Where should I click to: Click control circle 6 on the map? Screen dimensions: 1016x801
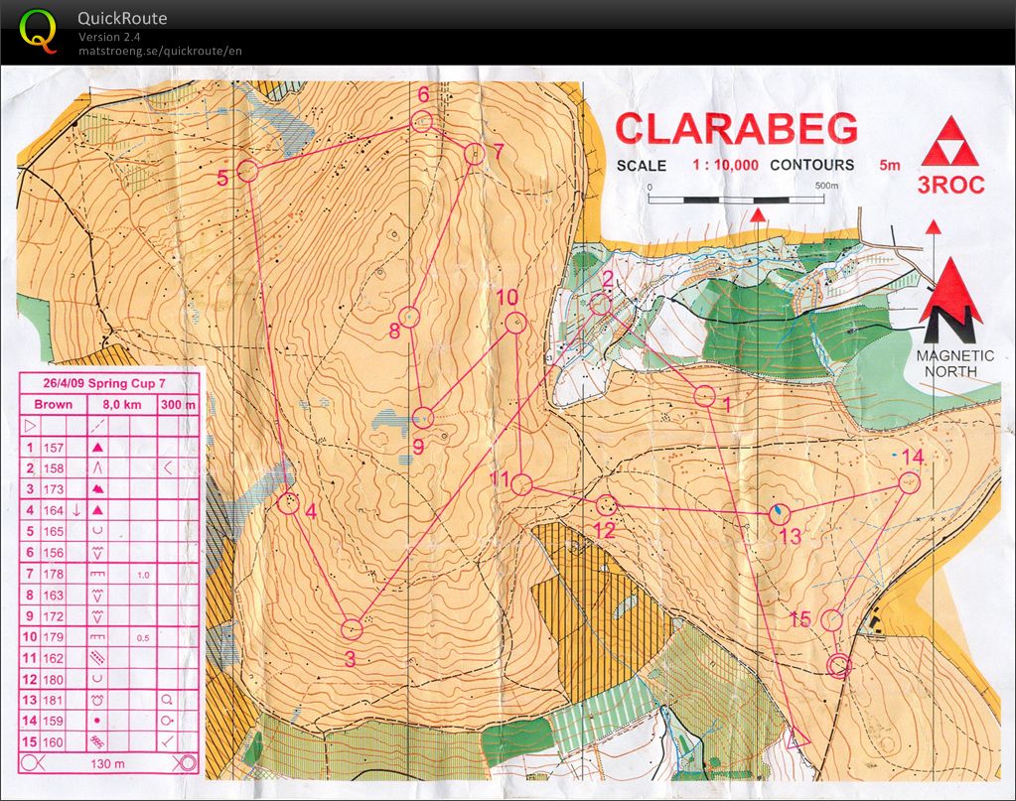[421, 121]
